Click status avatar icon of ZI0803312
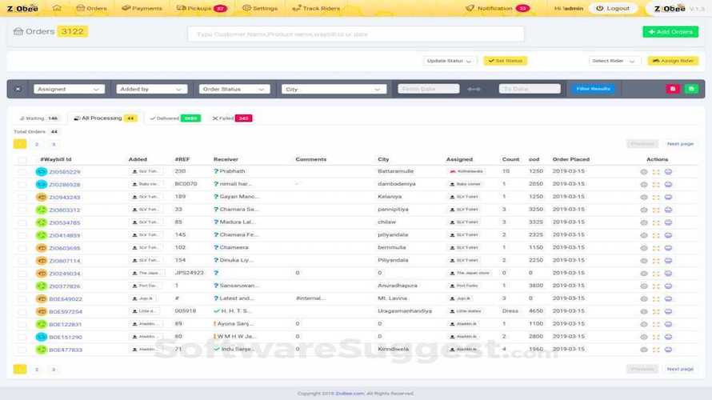Screen dimensions: 712x400 click(42, 210)
